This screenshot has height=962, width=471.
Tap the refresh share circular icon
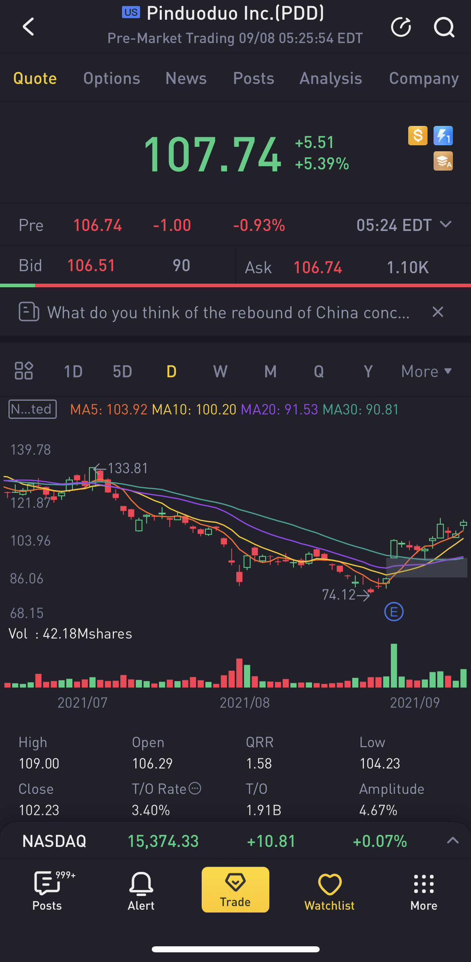(401, 27)
